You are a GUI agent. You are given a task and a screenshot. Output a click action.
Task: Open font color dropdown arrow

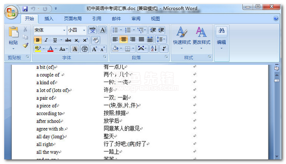[x=56, y=49]
